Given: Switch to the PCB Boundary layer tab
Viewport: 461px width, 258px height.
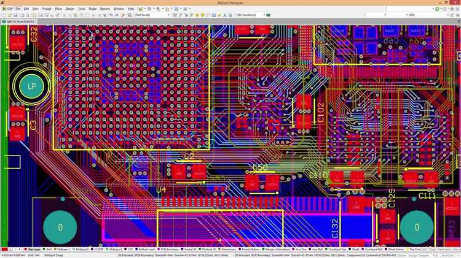Looking at the screenshot, I should [168, 249].
